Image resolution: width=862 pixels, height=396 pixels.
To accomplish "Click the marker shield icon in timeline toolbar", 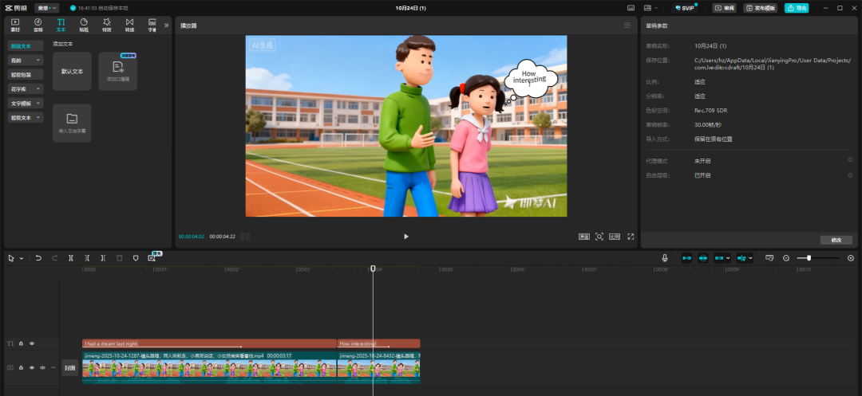I will click(135, 258).
